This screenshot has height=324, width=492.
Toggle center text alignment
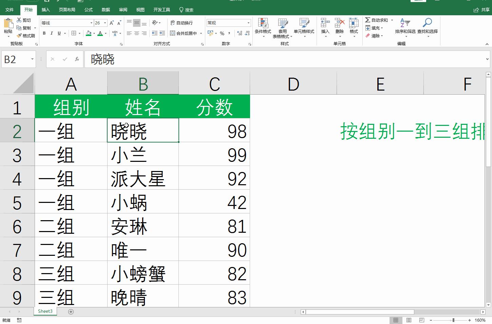point(136,33)
